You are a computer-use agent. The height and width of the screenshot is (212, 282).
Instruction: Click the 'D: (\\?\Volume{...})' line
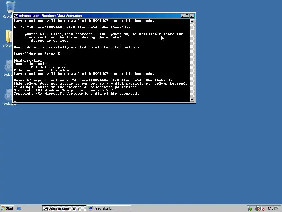(x=72, y=27)
